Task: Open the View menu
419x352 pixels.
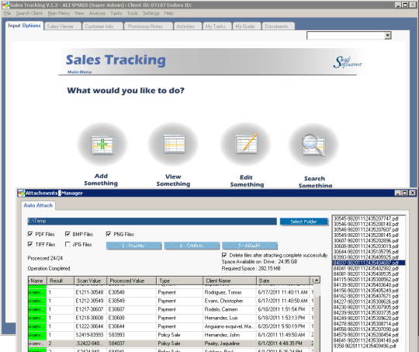Action: point(79,13)
